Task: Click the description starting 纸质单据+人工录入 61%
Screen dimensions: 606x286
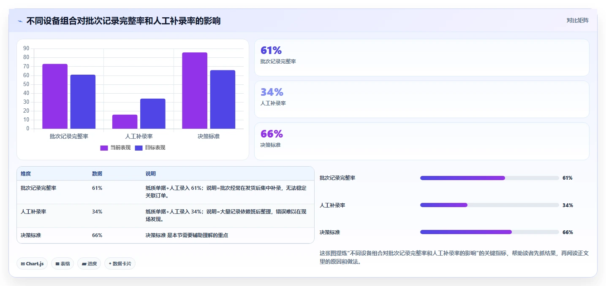Action: (x=226, y=192)
